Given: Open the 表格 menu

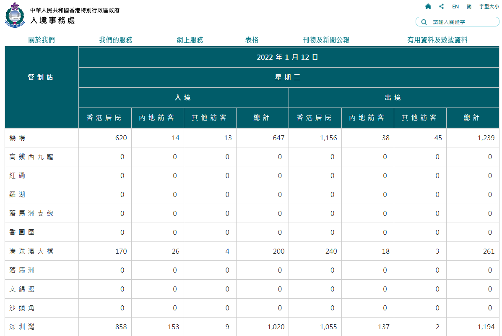Looking at the screenshot, I should pyautogui.click(x=252, y=40).
